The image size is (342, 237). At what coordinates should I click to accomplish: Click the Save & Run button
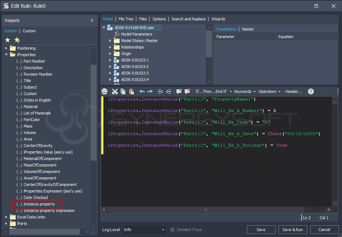293,230
